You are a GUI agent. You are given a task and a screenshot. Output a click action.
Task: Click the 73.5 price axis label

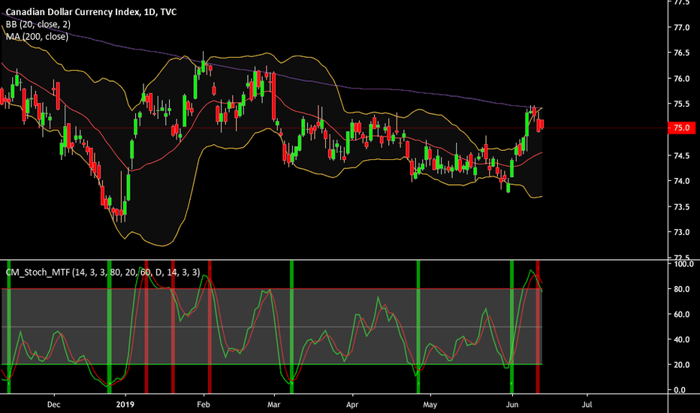(x=681, y=206)
